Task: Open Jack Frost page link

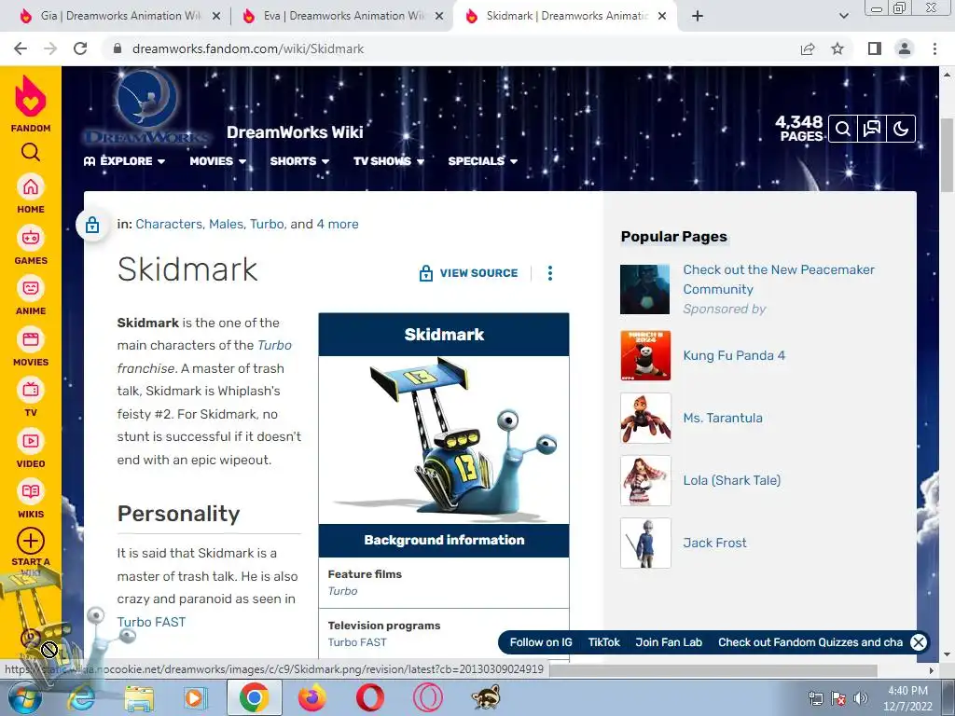Action: (x=714, y=543)
